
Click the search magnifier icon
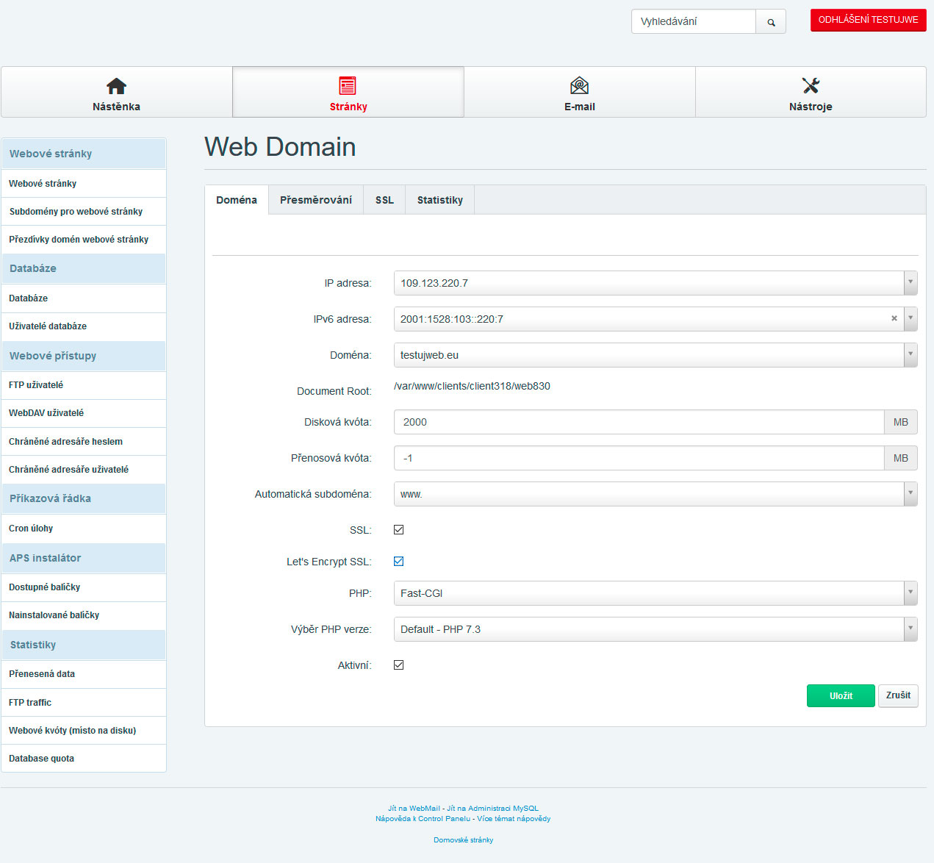tap(771, 22)
